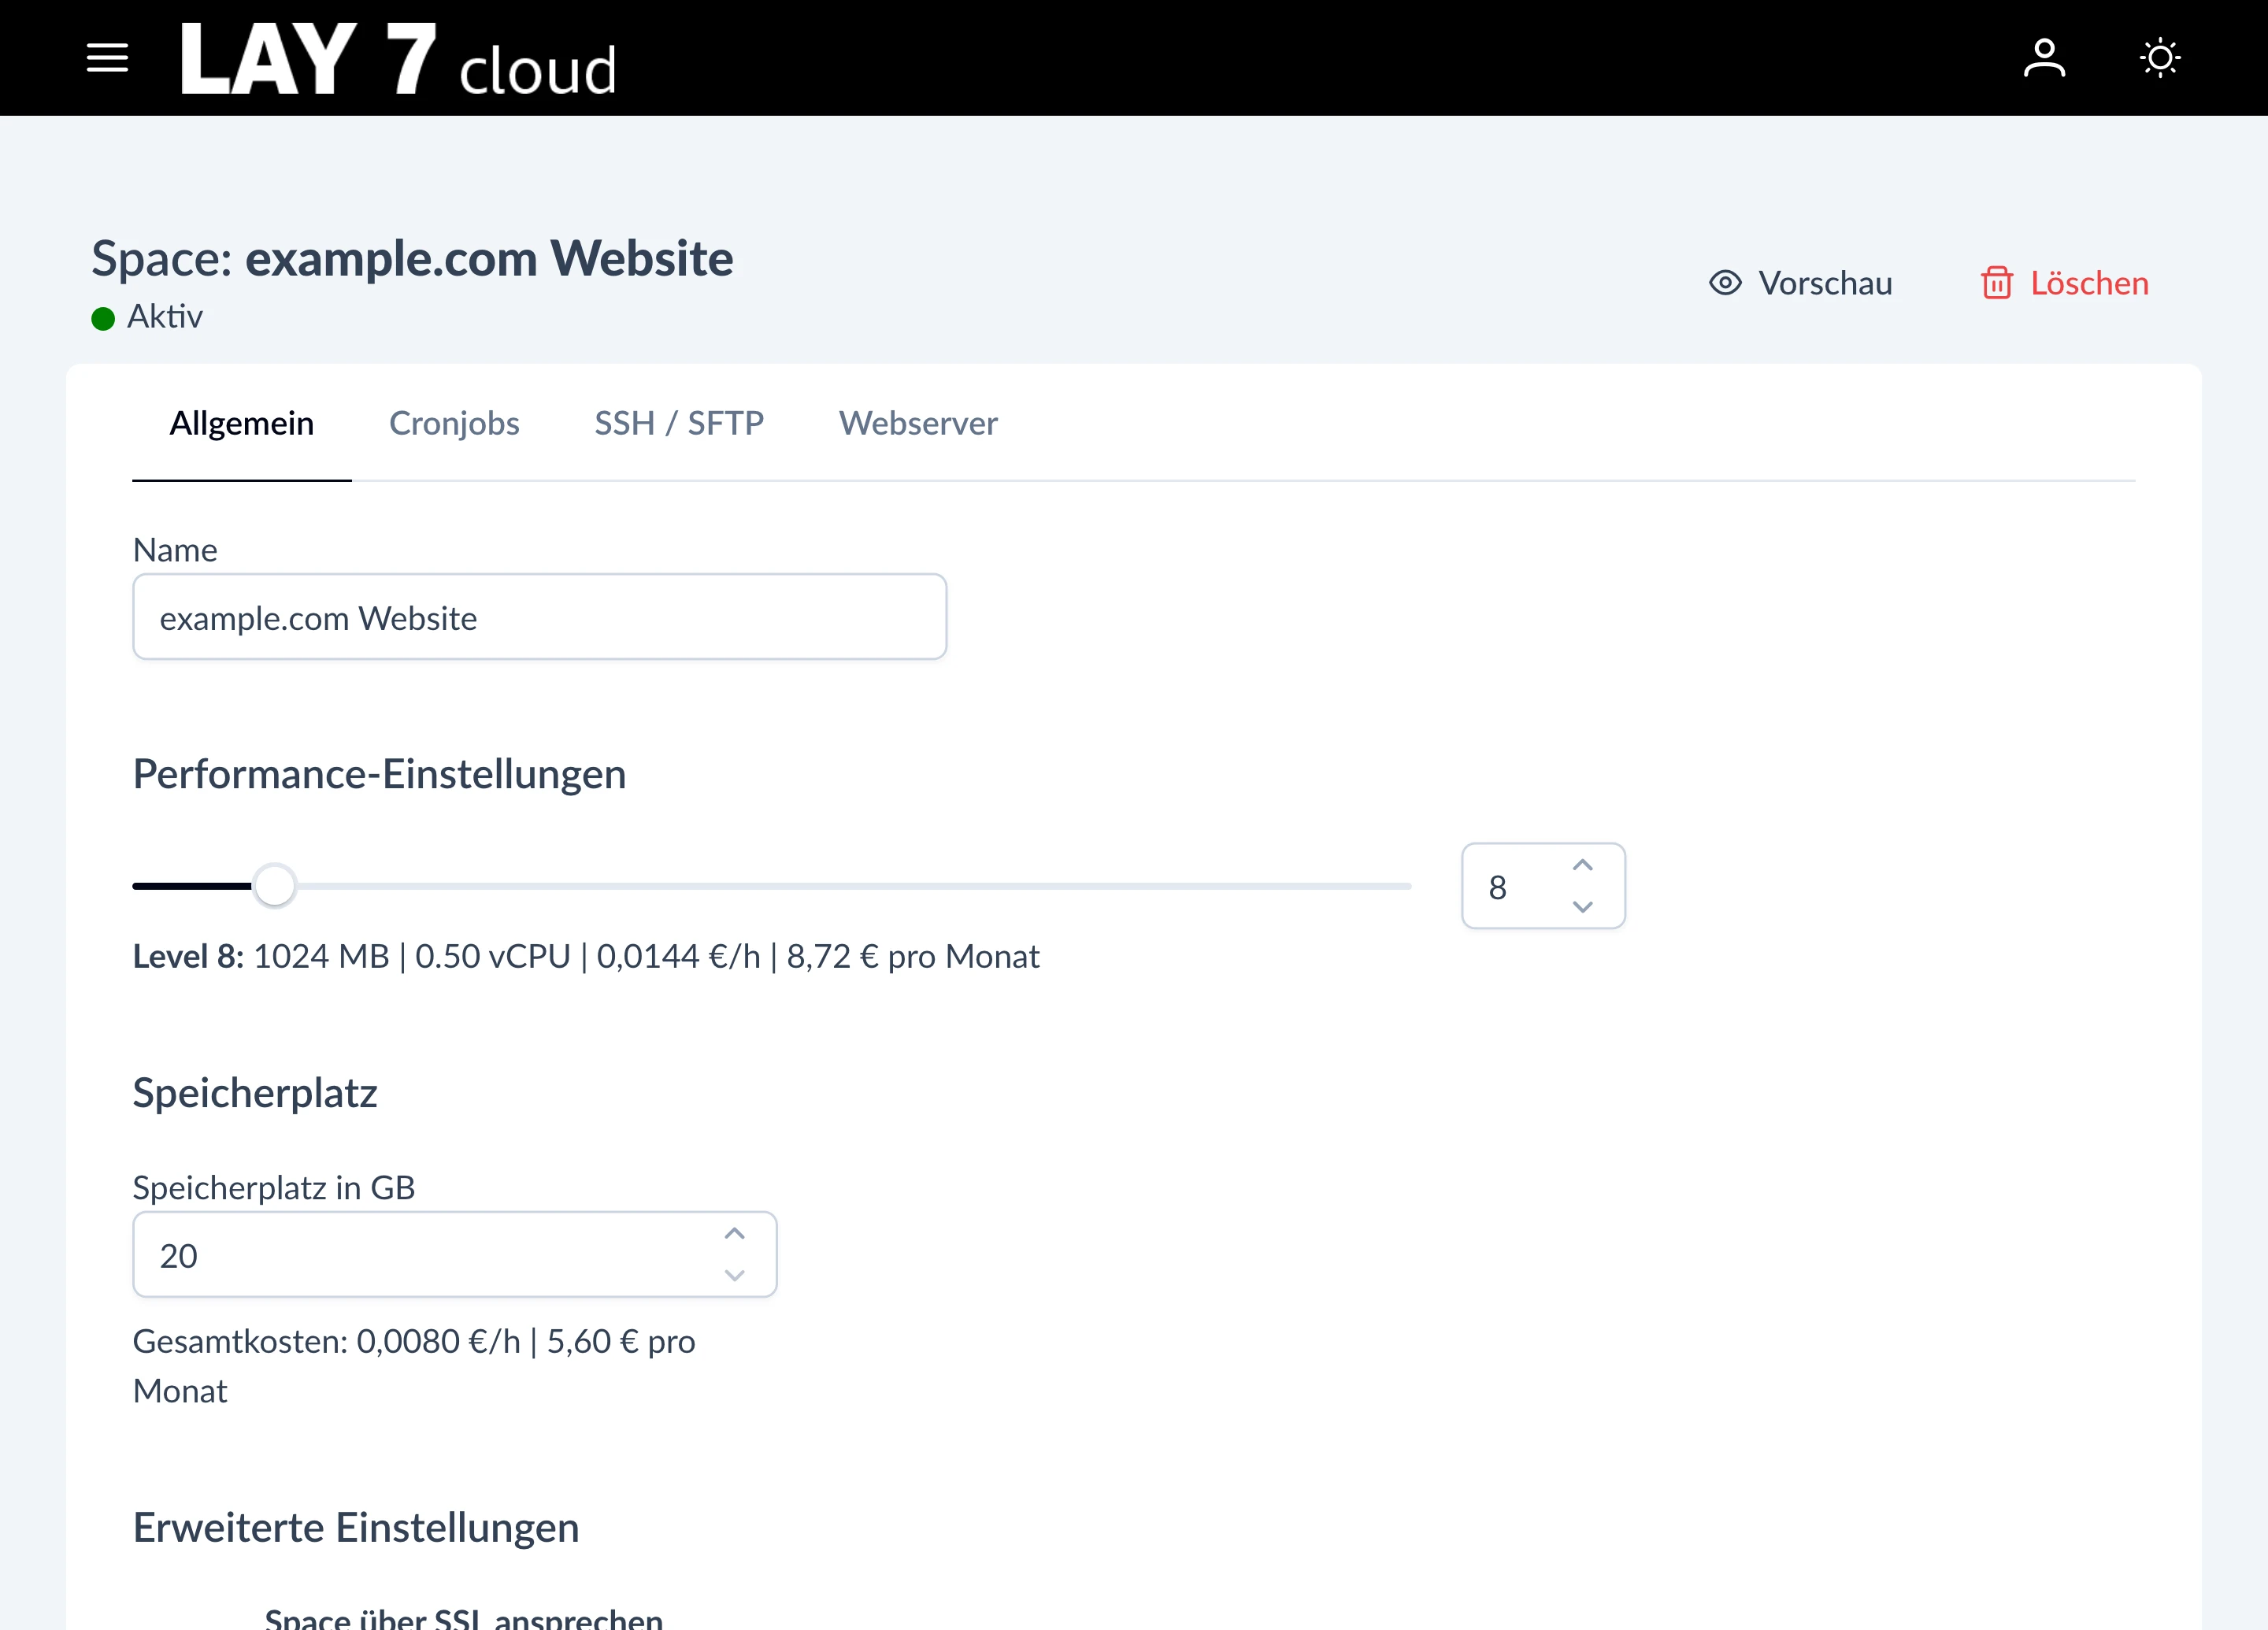Switch to the Allgemein tab
Image resolution: width=2268 pixels, height=1630 pixels.
(241, 423)
